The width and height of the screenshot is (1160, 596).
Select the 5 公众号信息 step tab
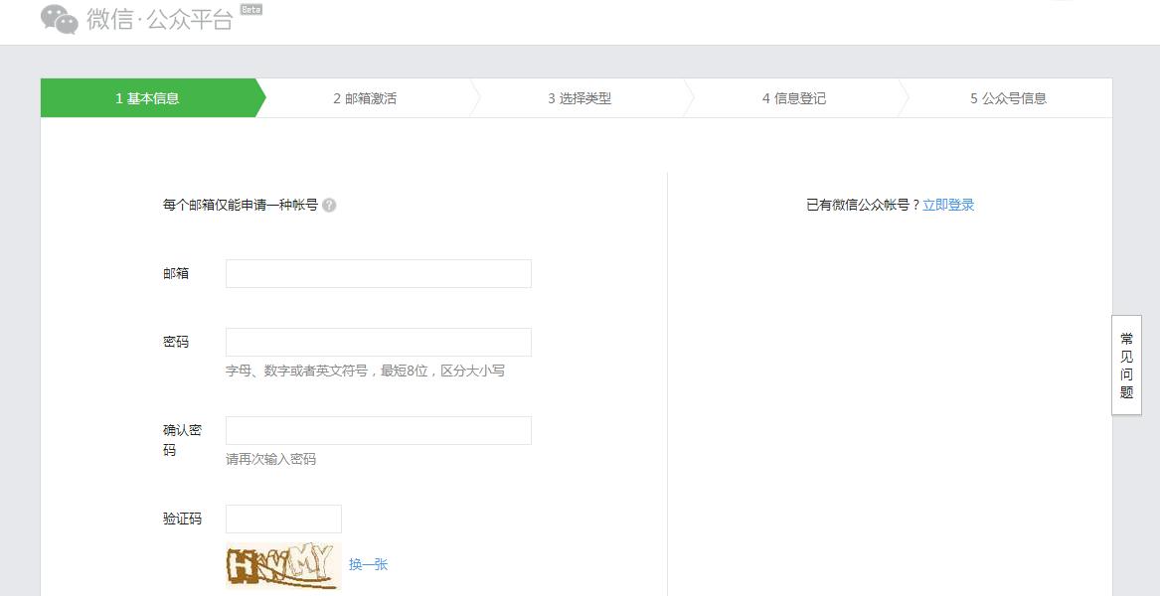click(x=1007, y=98)
